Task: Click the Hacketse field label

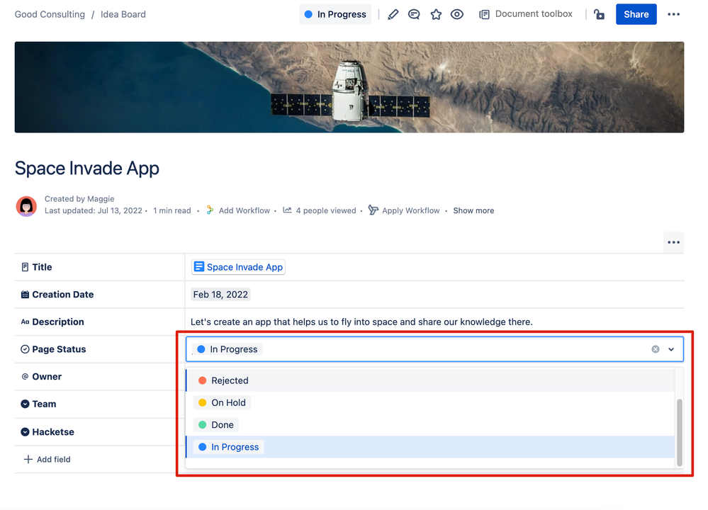Action: [x=53, y=432]
